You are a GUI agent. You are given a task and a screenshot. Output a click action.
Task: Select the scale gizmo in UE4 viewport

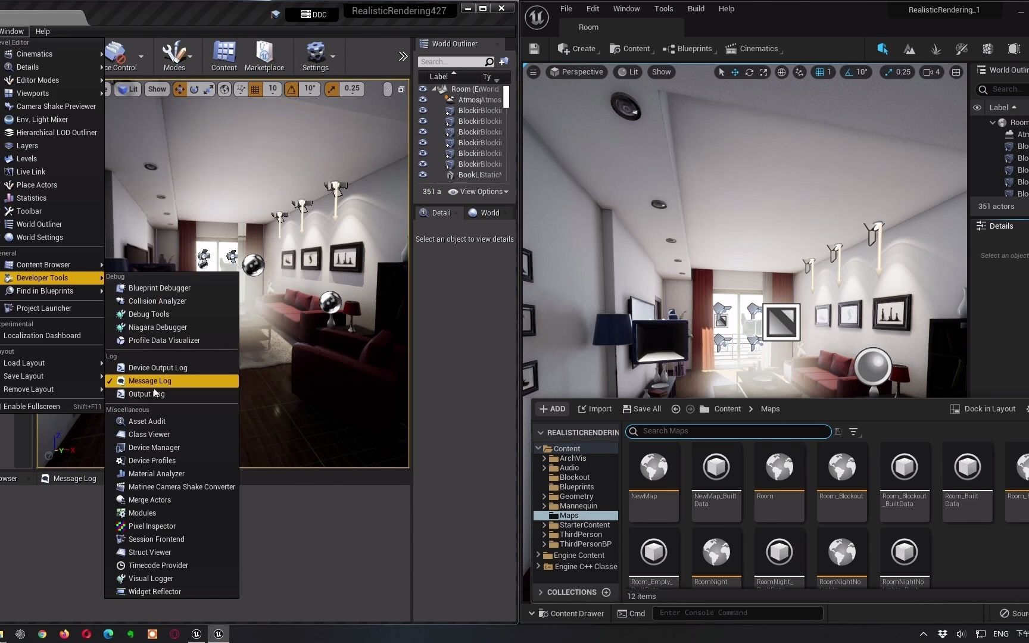(x=208, y=89)
